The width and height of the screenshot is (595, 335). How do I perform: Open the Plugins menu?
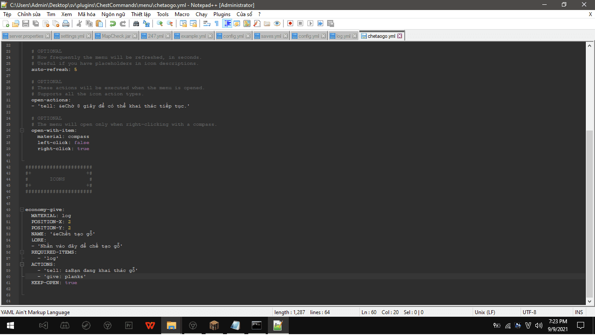coord(222,14)
